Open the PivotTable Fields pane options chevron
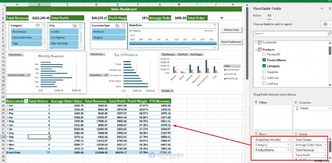The image size is (332, 163). point(322,8)
